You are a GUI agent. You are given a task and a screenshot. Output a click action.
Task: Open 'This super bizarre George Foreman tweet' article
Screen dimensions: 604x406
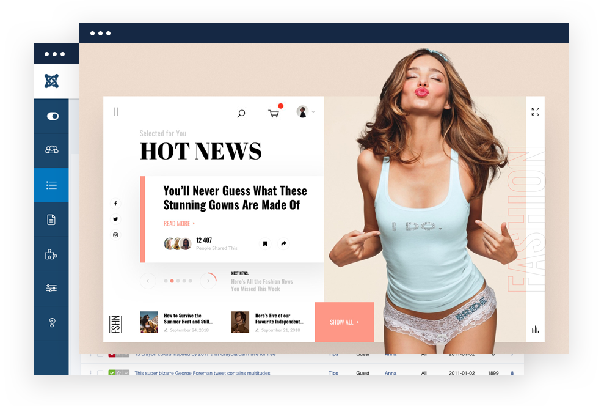click(x=202, y=373)
